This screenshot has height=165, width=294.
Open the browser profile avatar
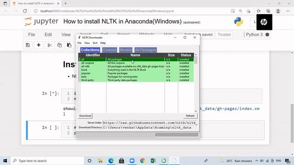(278, 11)
